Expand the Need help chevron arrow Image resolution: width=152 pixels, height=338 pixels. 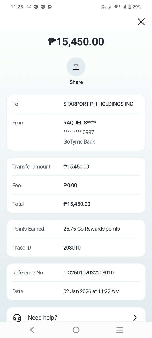pos(135,317)
